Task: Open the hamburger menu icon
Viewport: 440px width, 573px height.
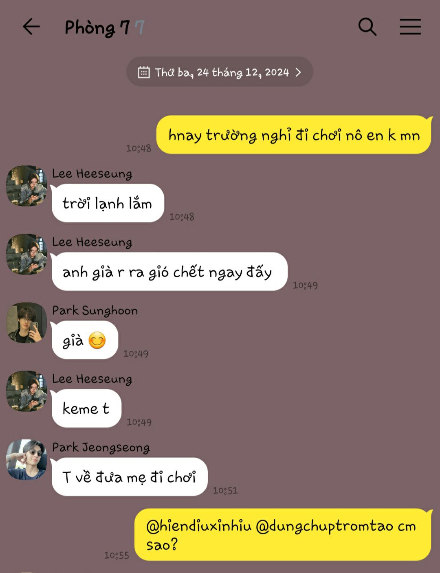Action: pos(410,27)
